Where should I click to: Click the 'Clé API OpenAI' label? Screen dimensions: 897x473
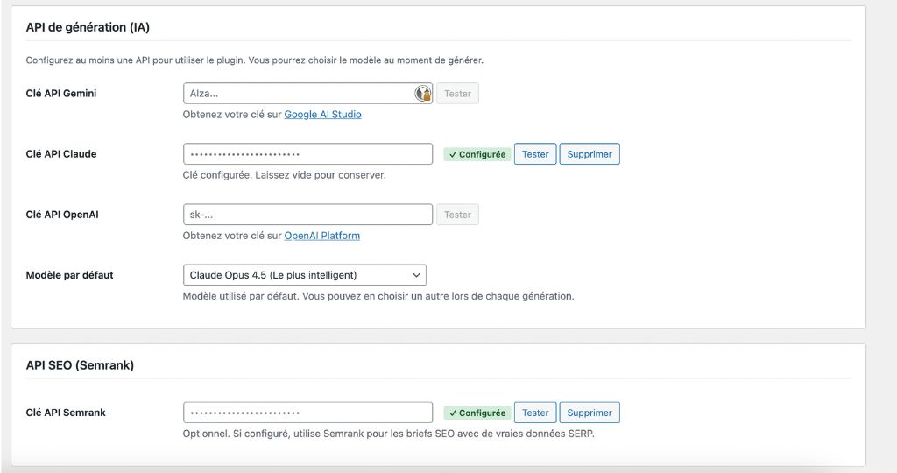62,215
